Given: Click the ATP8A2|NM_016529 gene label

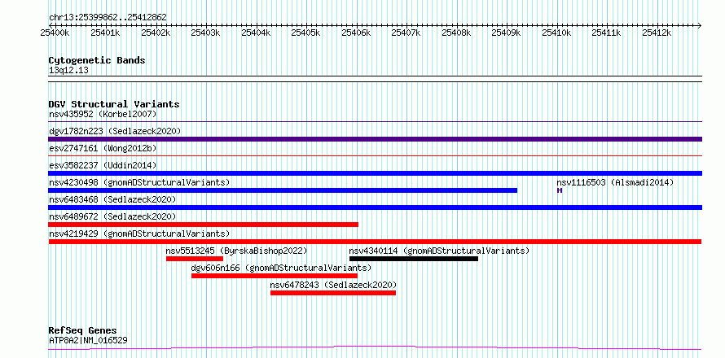Looking at the screenshot, I should pyautogui.click(x=88, y=340).
